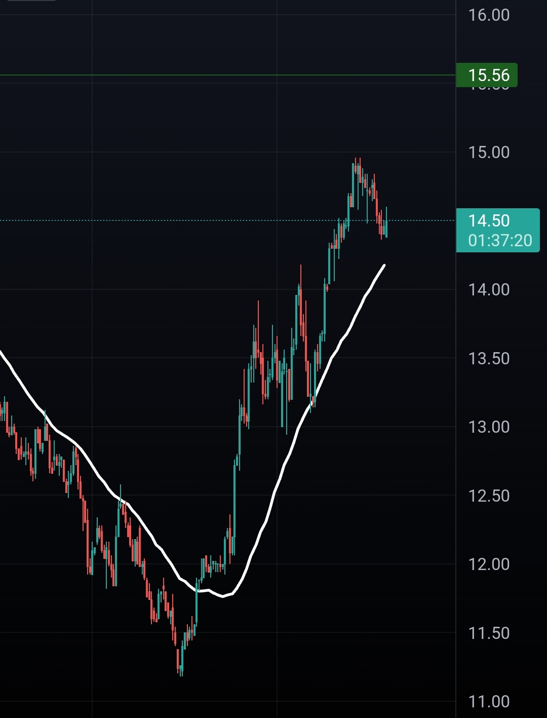Click the 16.00 price axis label
The width and height of the screenshot is (547, 718).
click(489, 15)
